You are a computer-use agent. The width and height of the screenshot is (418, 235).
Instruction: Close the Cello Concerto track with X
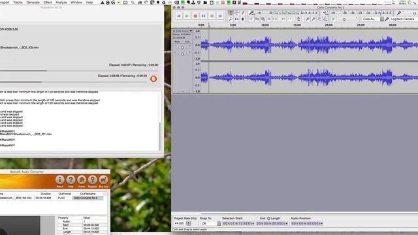click(174, 31)
